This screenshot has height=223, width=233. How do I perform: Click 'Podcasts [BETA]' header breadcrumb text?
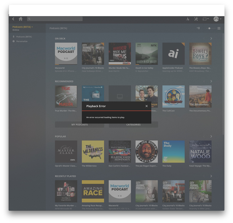point(58,28)
